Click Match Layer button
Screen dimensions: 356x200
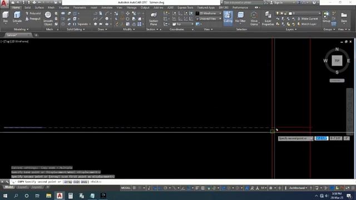coord(306,24)
